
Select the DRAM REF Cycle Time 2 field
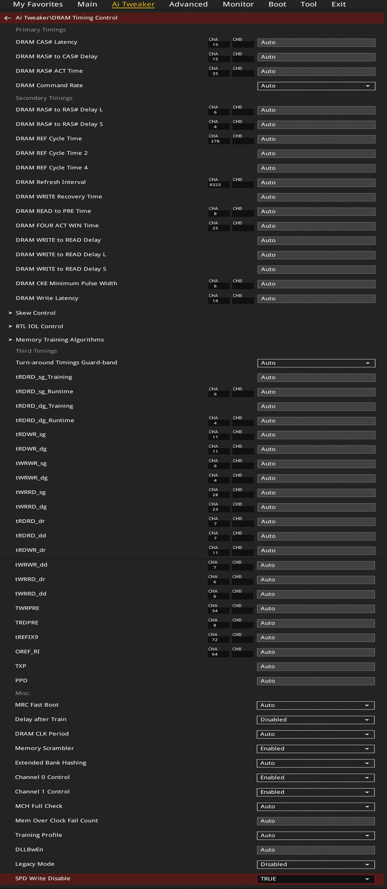click(x=316, y=154)
